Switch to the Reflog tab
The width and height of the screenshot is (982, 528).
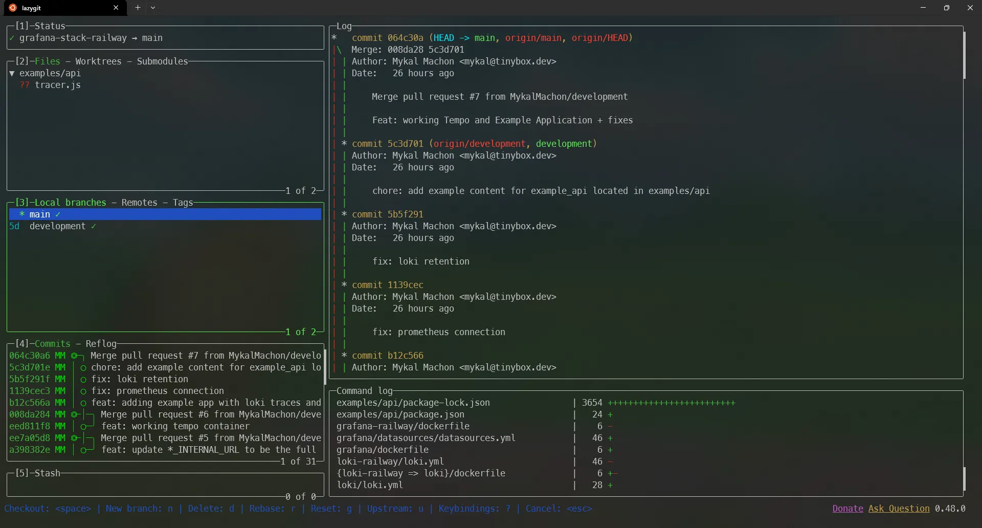point(101,344)
